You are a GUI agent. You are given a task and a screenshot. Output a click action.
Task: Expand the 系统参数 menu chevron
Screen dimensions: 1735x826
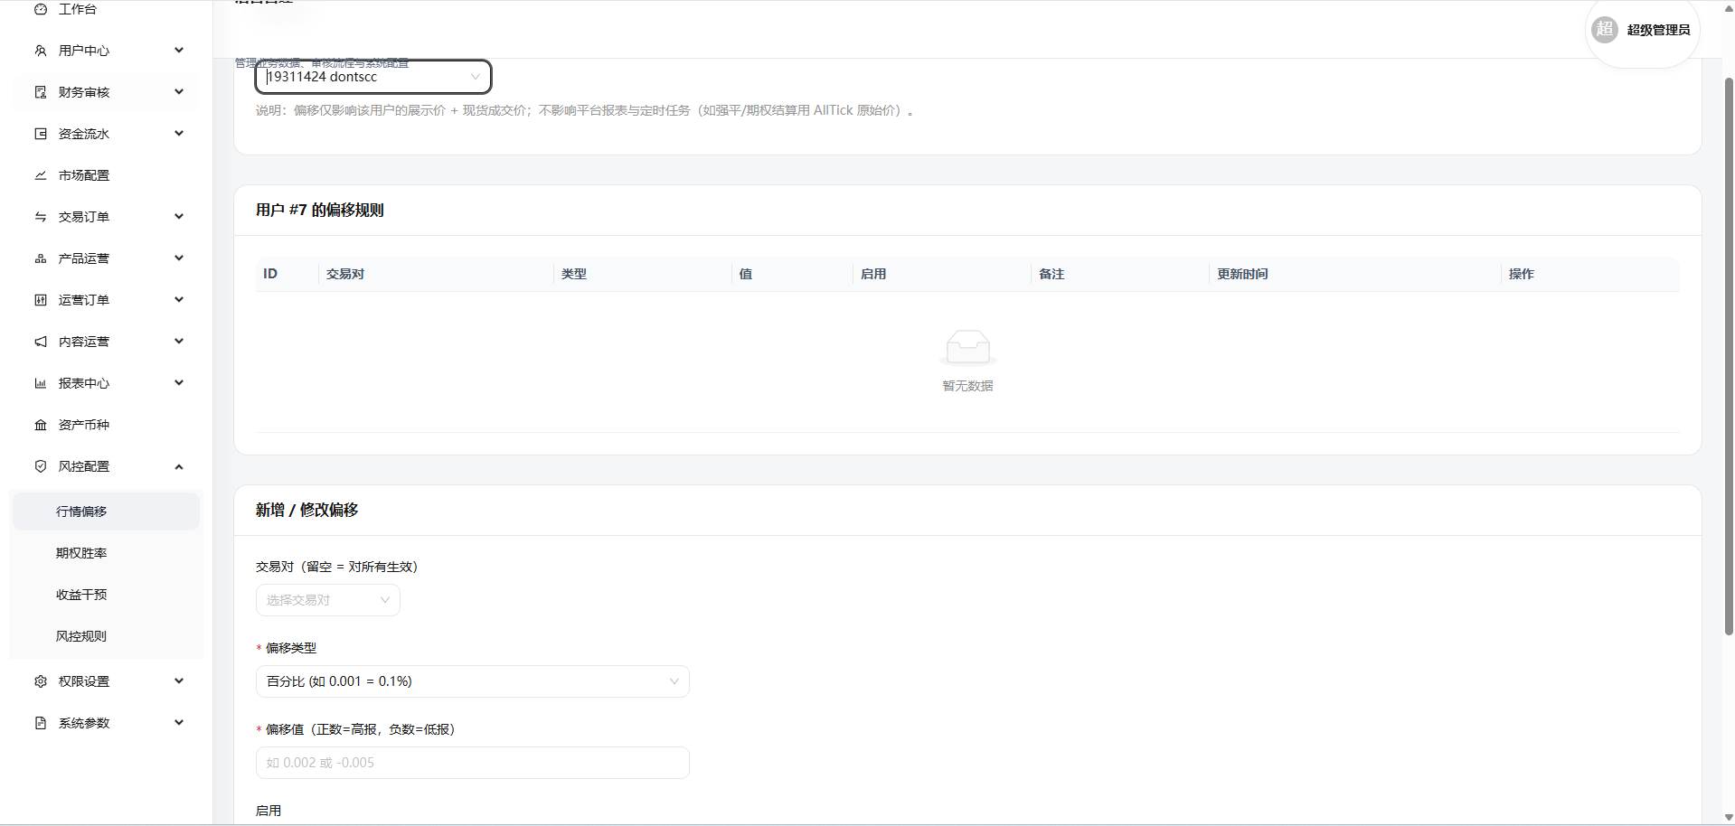[x=179, y=723]
